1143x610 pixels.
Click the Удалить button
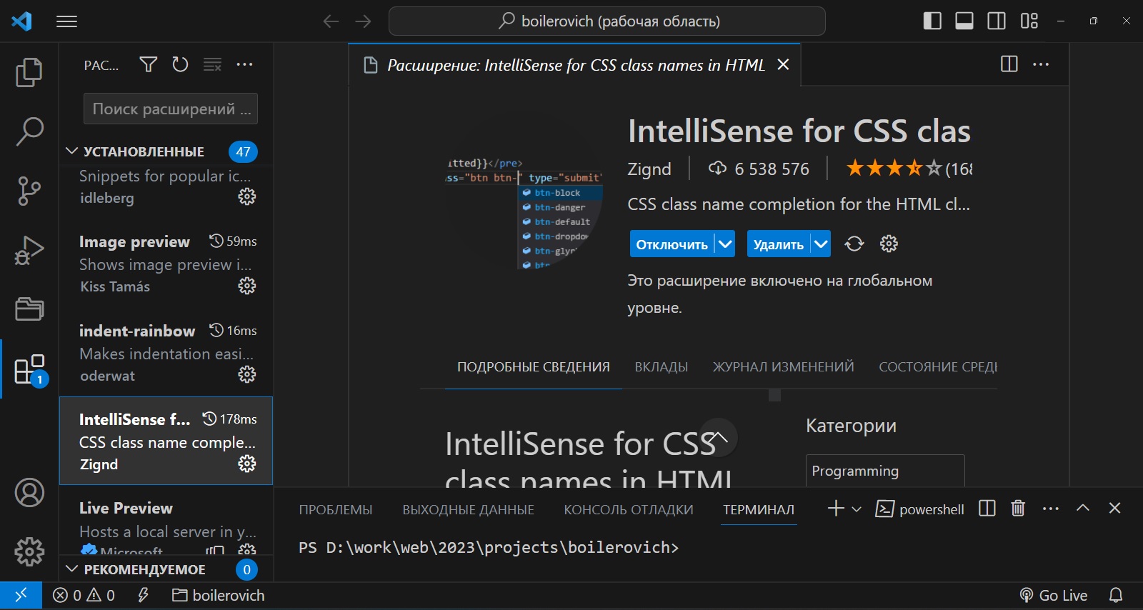pyautogui.click(x=778, y=244)
